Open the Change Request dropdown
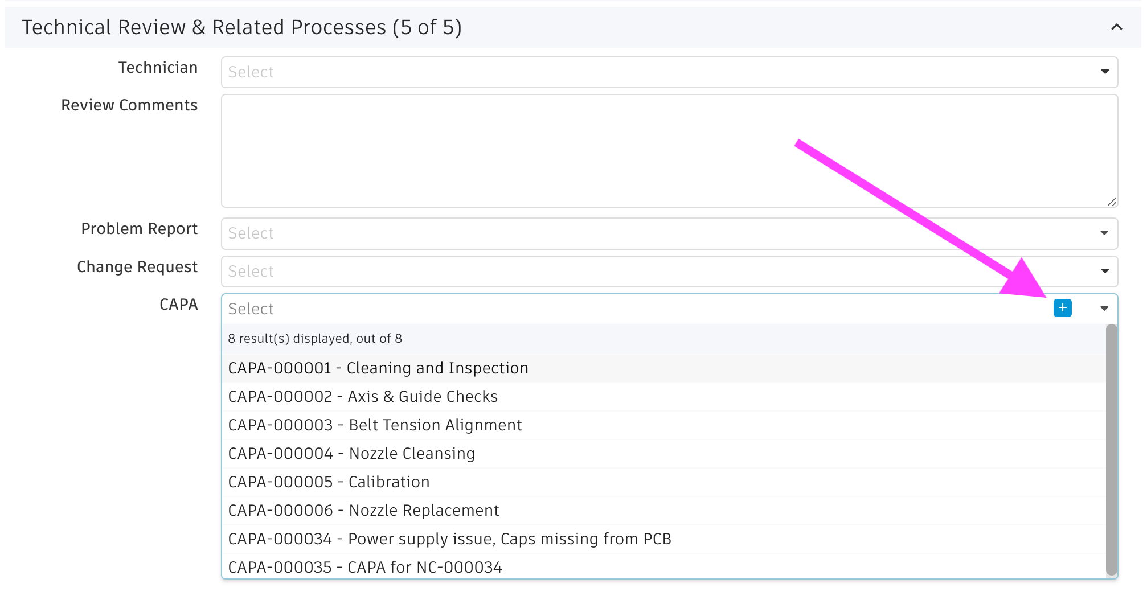The width and height of the screenshot is (1147, 600). coord(1104,271)
